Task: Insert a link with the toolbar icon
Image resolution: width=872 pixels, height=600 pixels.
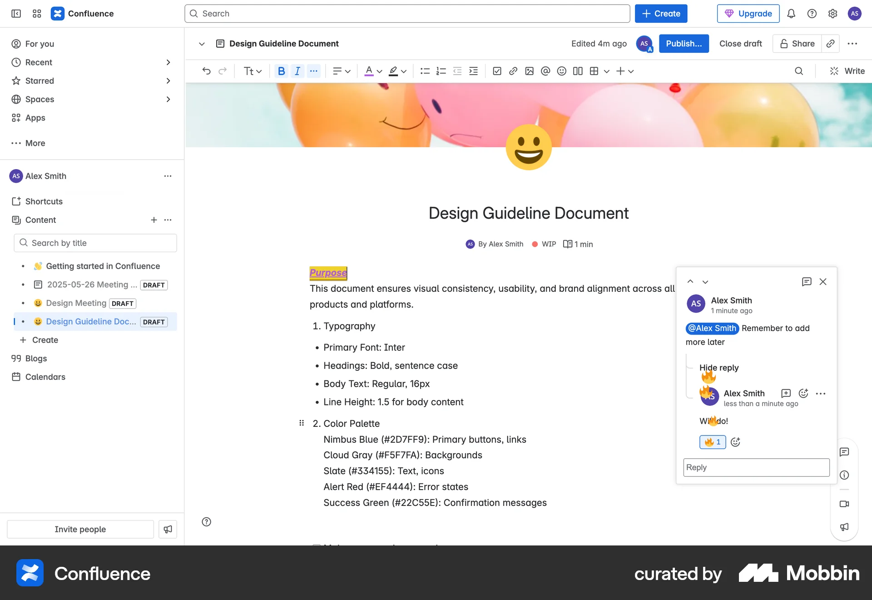Action: coord(513,71)
